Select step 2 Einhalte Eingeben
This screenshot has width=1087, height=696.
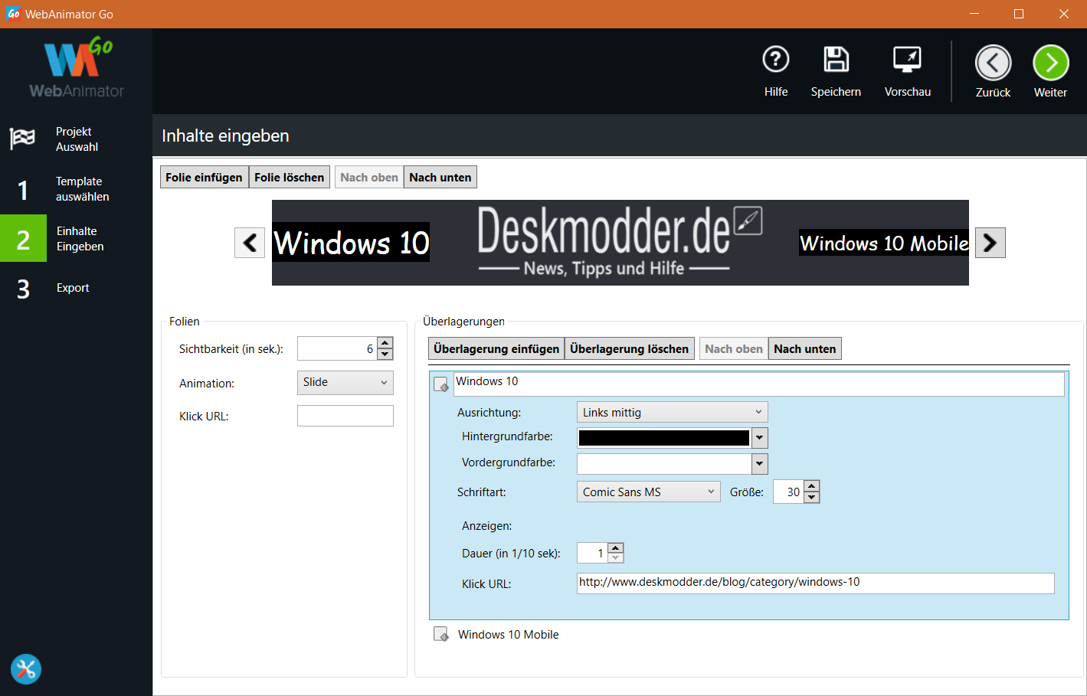pyautogui.click(x=76, y=238)
